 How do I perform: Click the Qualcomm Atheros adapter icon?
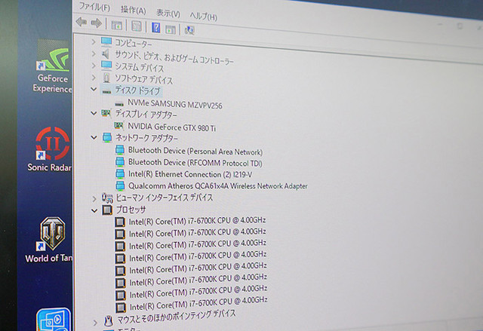click(x=120, y=185)
